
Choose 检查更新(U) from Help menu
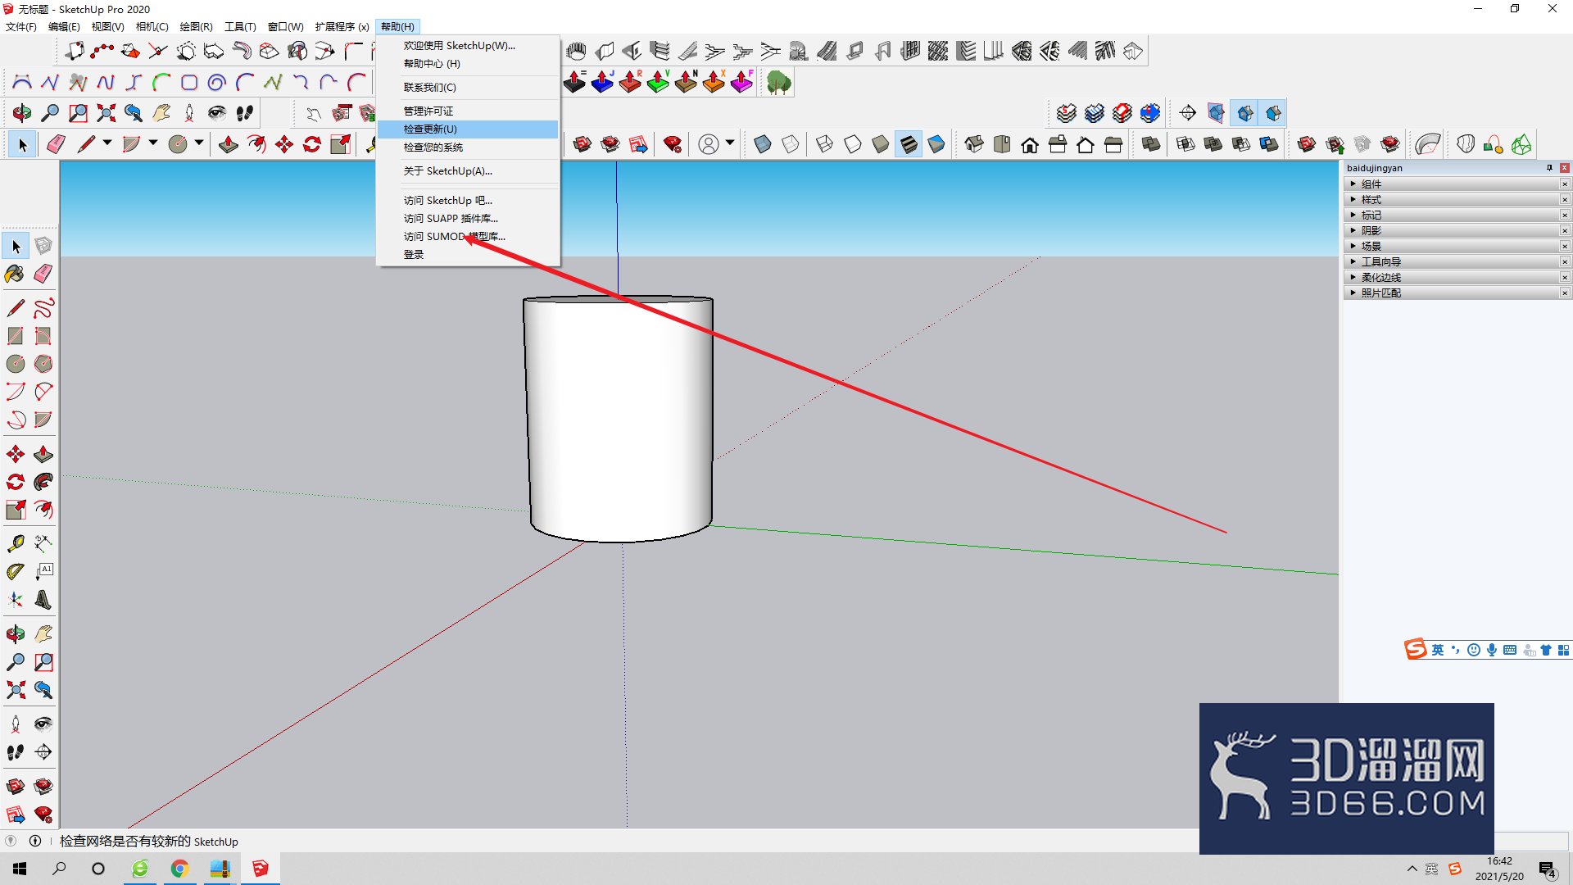(468, 129)
